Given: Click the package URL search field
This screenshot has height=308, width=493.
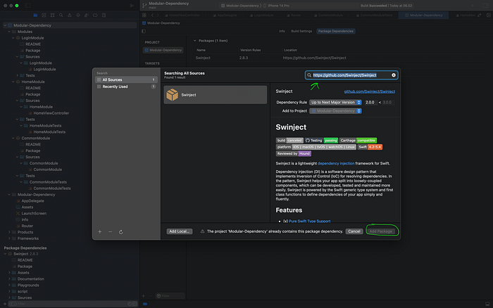Looking at the screenshot, I should tap(351, 75).
